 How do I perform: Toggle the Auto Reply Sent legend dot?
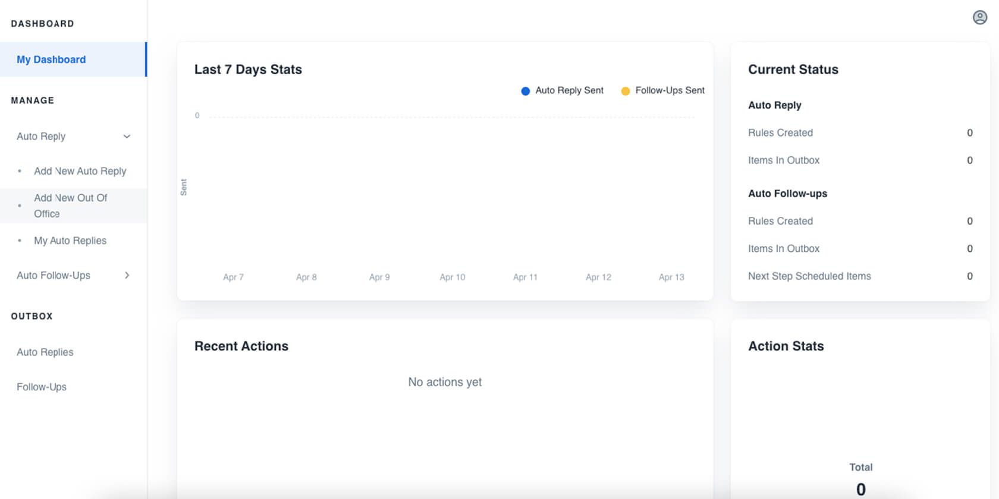click(x=525, y=91)
